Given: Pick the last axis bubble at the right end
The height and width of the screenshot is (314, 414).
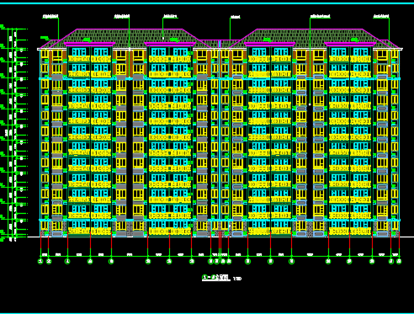Looking at the screenshot, I should pos(399,261).
